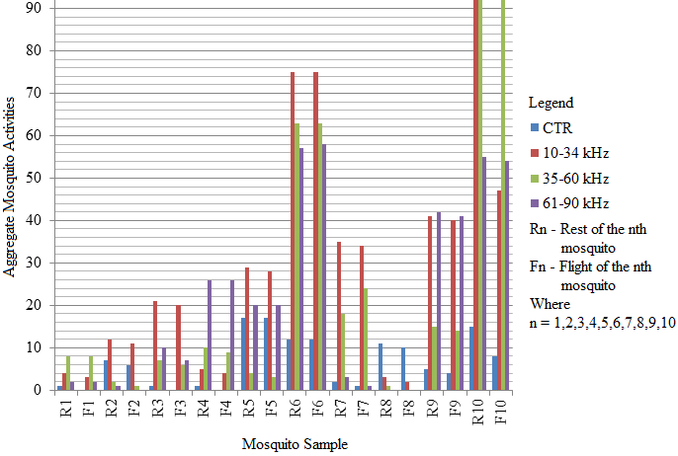678x456 pixels.
Task: Select the green 35-60 kHz legend swatch
Action: pos(535,179)
